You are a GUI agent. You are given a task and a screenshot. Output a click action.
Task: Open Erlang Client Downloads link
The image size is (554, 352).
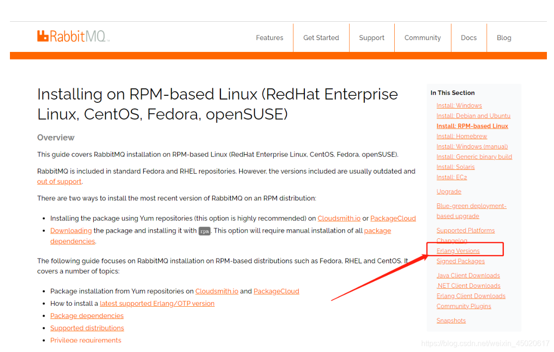pyautogui.click(x=471, y=296)
